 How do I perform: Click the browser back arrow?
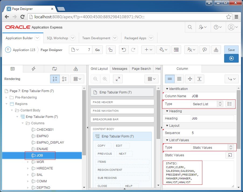pos(7,17)
